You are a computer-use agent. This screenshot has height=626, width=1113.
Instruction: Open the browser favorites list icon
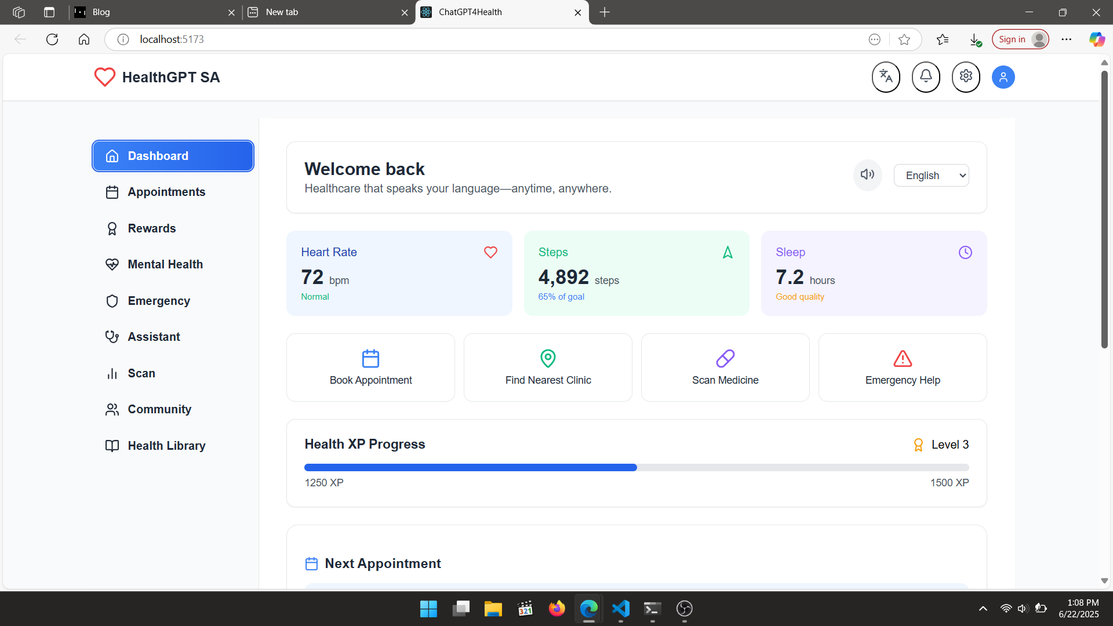coord(943,39)
